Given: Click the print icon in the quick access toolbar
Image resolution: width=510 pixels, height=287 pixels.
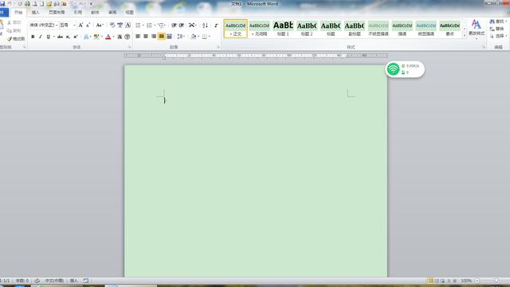Looking at the screenshot, I should (27, 4).
